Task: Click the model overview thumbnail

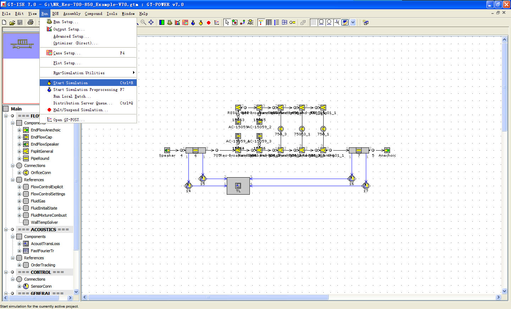Action: pyautogui.click(x=22, y=45)
